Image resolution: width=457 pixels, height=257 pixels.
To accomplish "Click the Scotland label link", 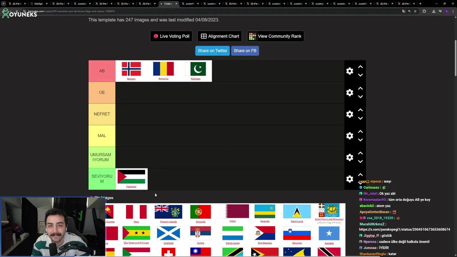I will click(168, 243).
